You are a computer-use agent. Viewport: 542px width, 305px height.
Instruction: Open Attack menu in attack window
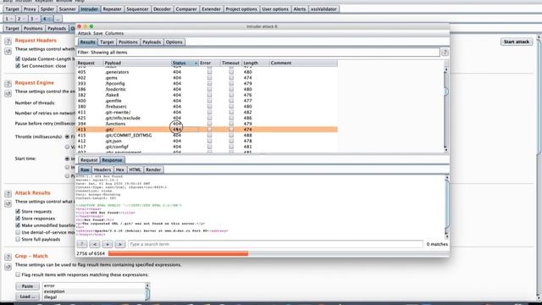pos(84,33)
